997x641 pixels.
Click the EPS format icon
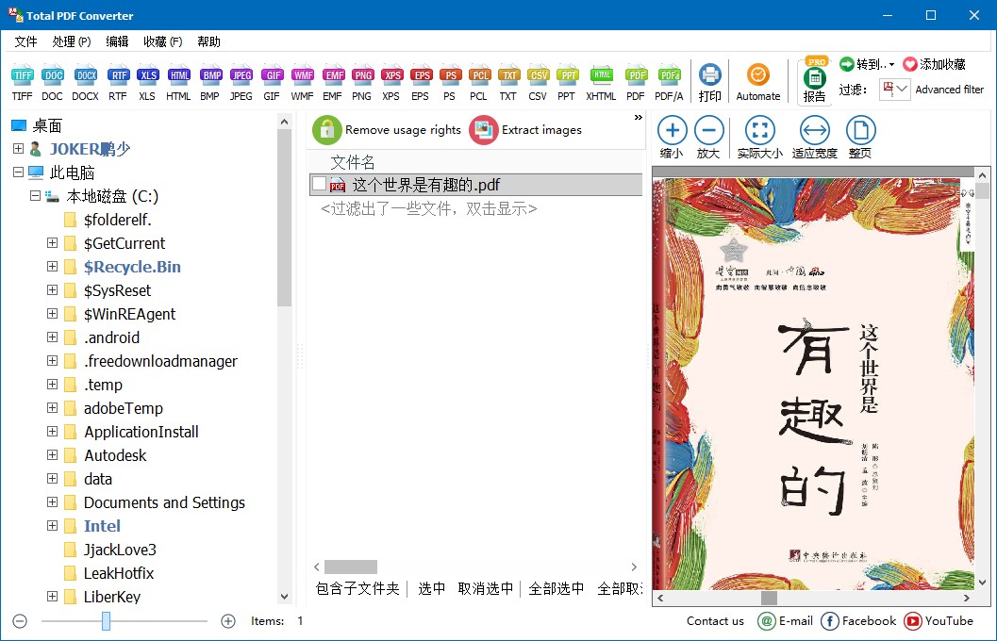[x=421, y=83]
